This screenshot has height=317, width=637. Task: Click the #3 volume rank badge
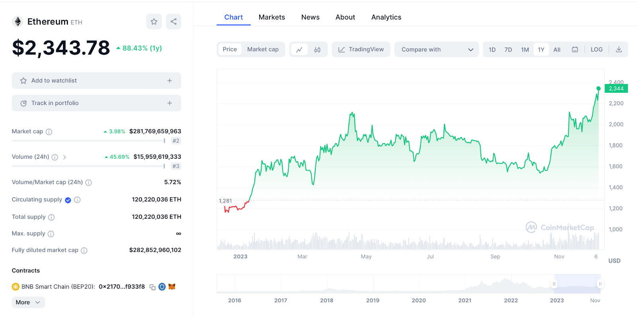(176, 166)
